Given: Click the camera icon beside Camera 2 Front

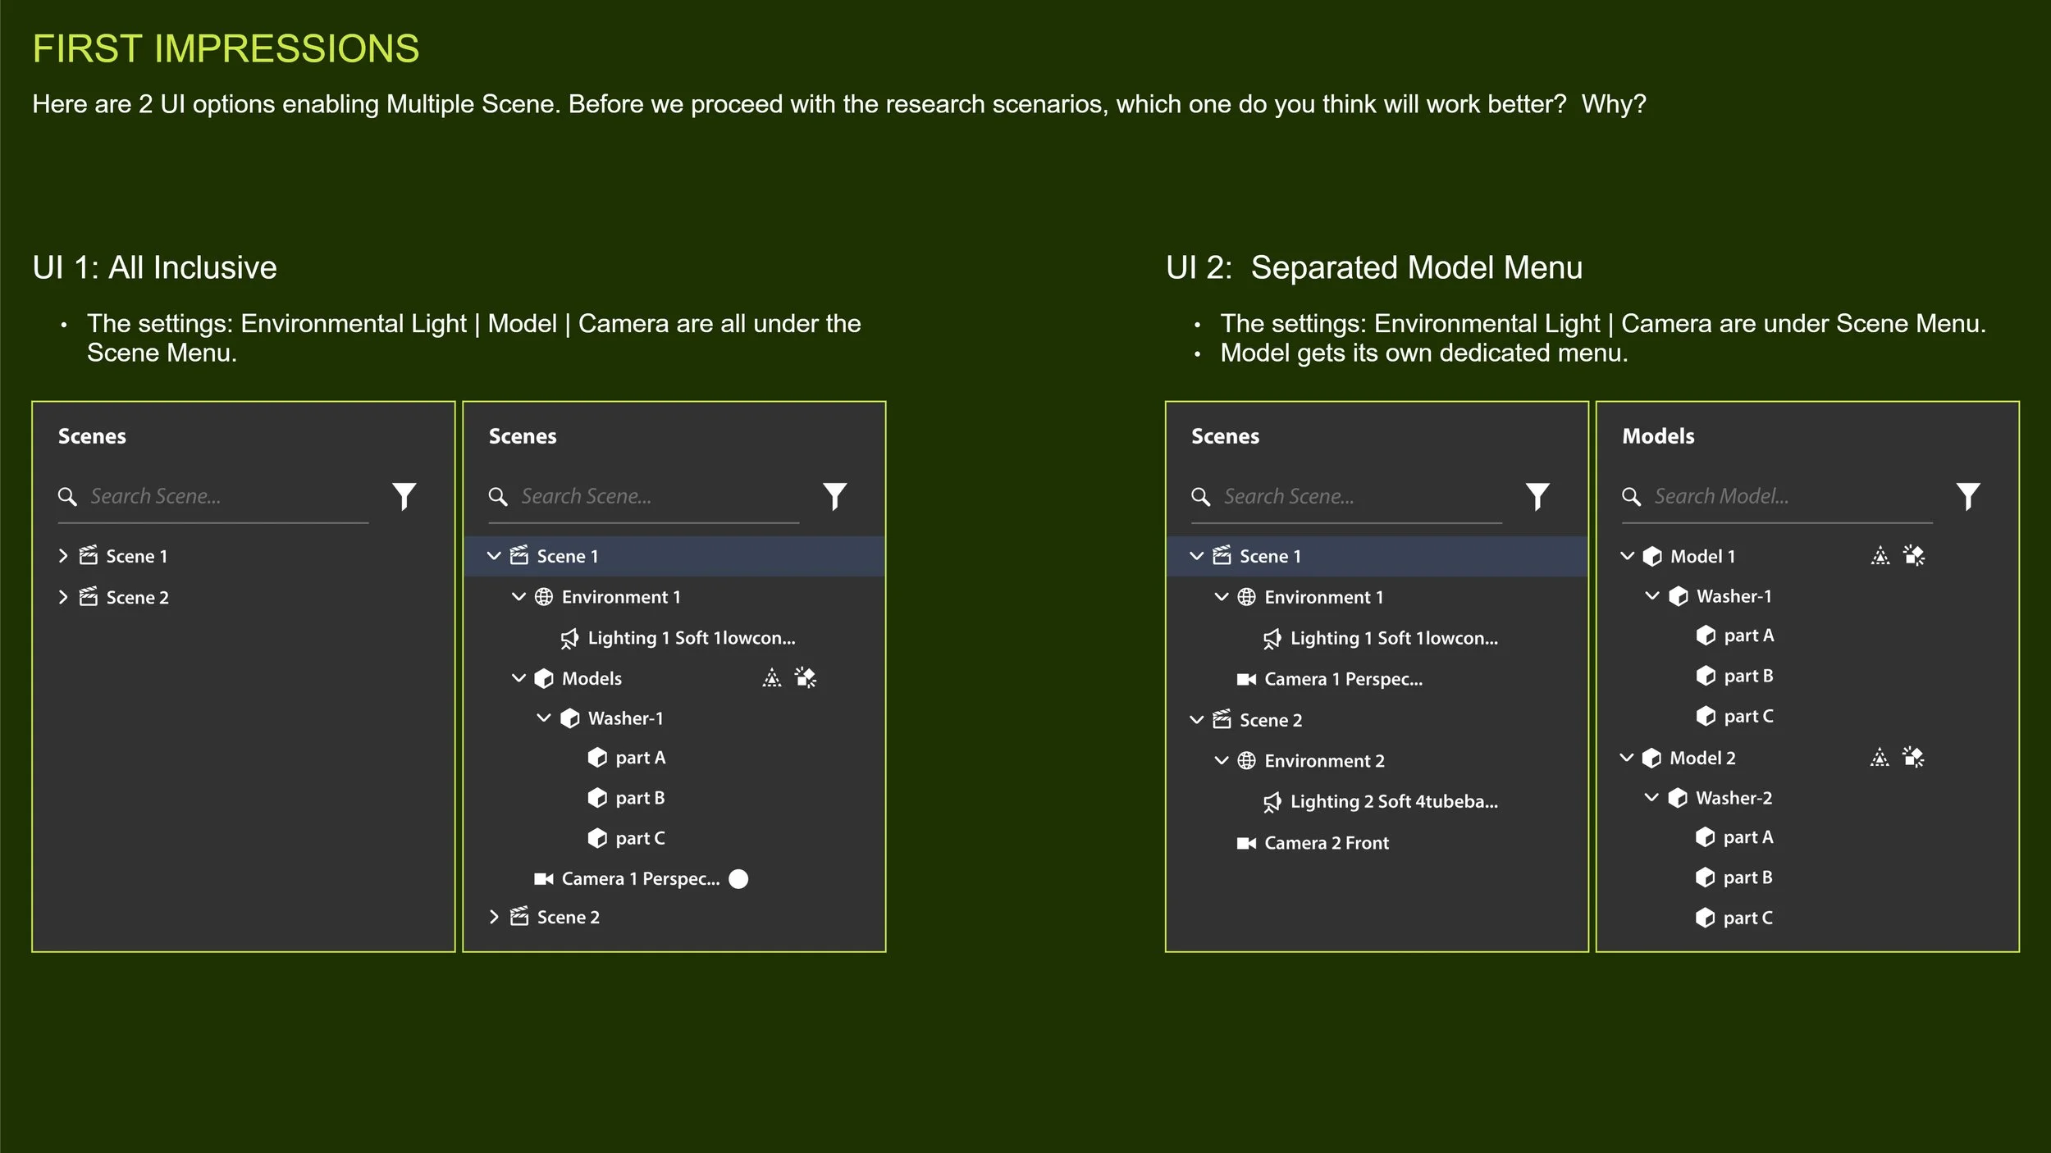Looking at the screenshot, I should [1245, 843].
